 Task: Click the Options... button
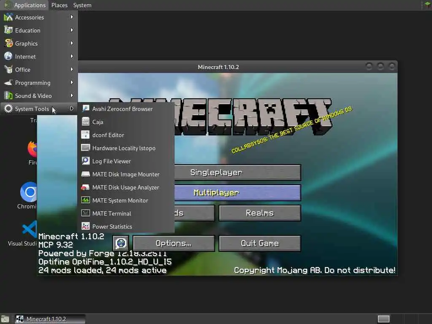(173, 243)
